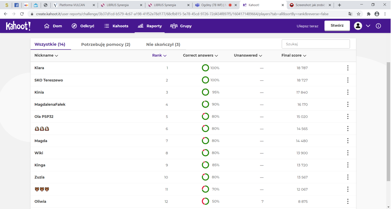Select player Ola PSP32
This screenshot has height=209, width=391.
[x=44, y=117]
